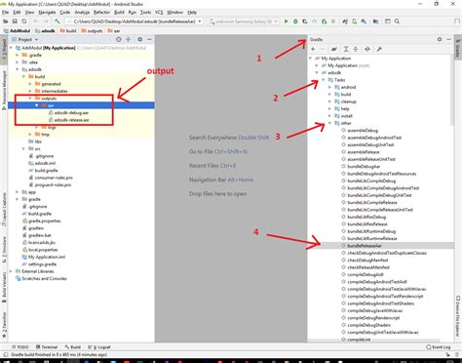Click the adsdk breadcrumb in navigation bar
Screen dimensions: 462x363
(x=45, y=31)
